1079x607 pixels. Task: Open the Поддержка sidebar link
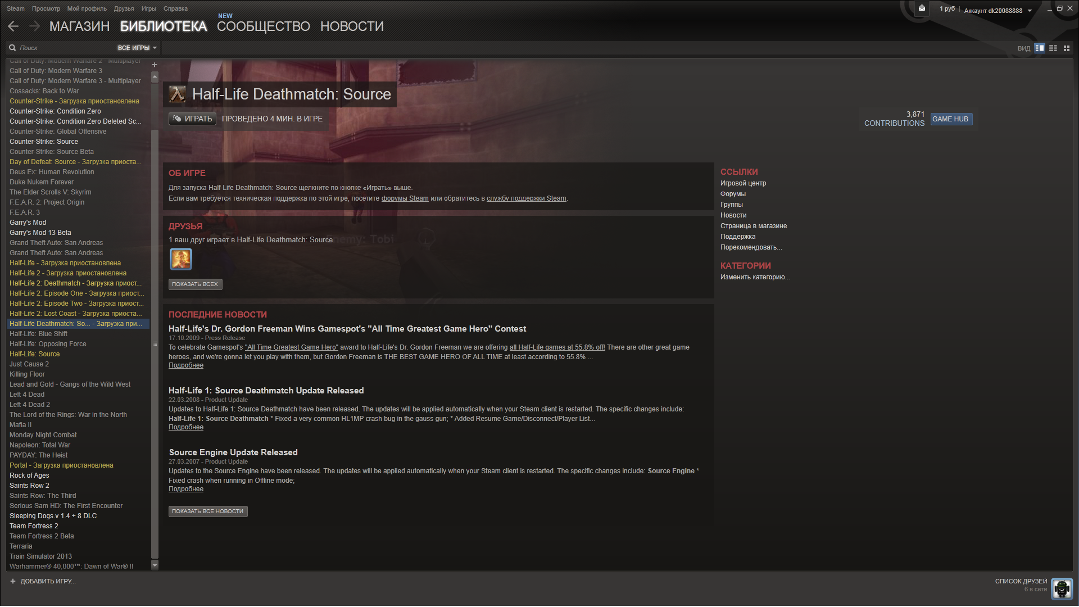pyautogui.click(x=738, y=237)
